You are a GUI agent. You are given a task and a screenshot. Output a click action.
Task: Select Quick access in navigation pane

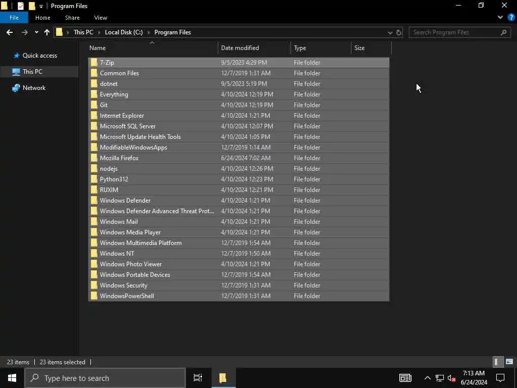point(39,56)
